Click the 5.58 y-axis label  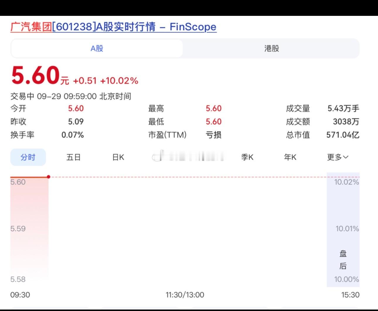click(18, 279)
